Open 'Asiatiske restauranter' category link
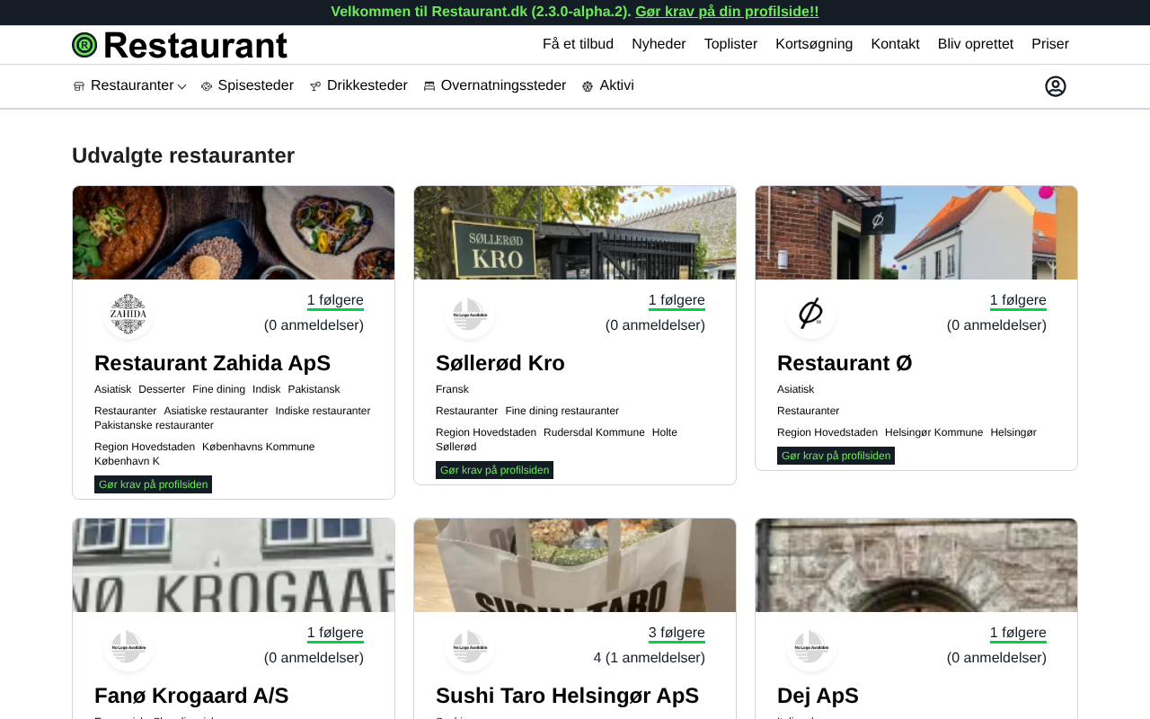 tap(216, 411)
